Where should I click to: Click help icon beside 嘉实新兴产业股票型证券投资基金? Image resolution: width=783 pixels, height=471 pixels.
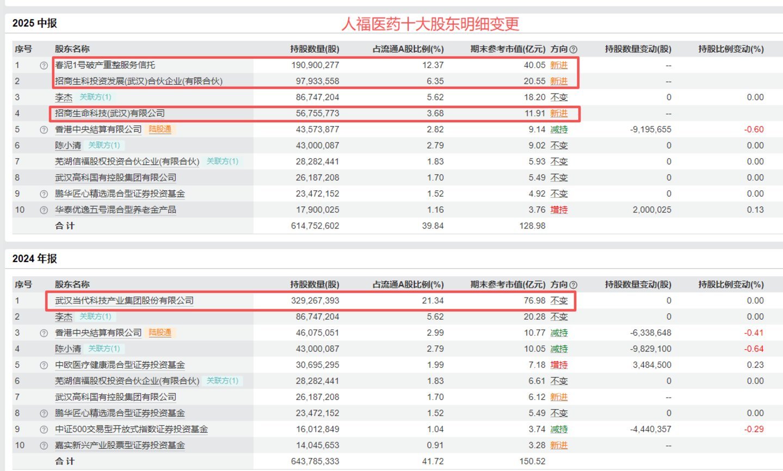[44, 446]
